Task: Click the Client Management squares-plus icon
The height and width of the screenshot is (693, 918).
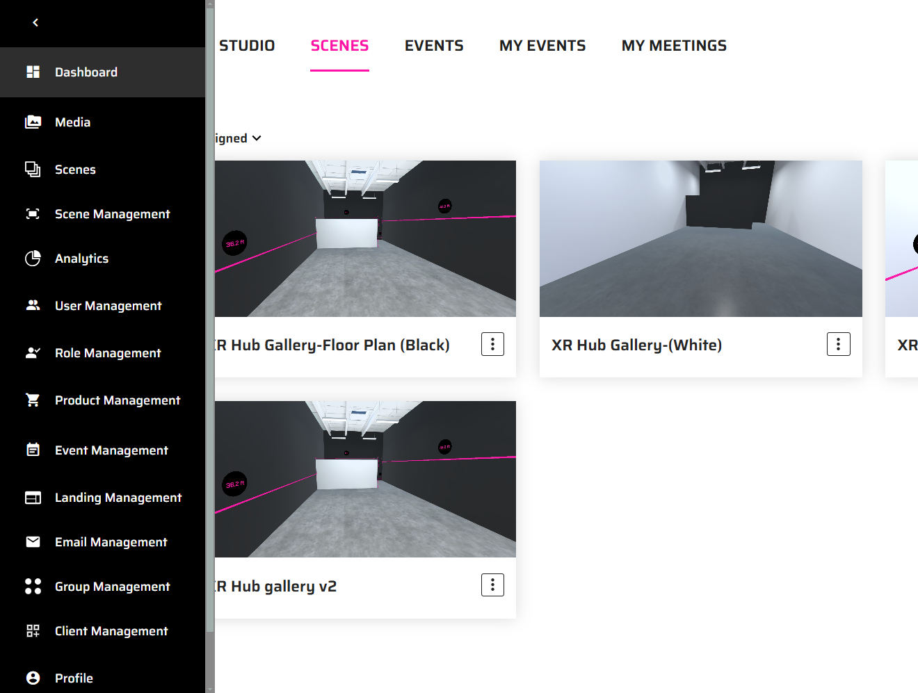Action: [33, 630]
